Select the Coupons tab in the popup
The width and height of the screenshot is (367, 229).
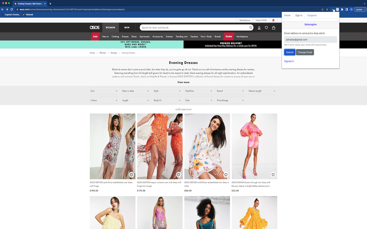coord(312,15)
